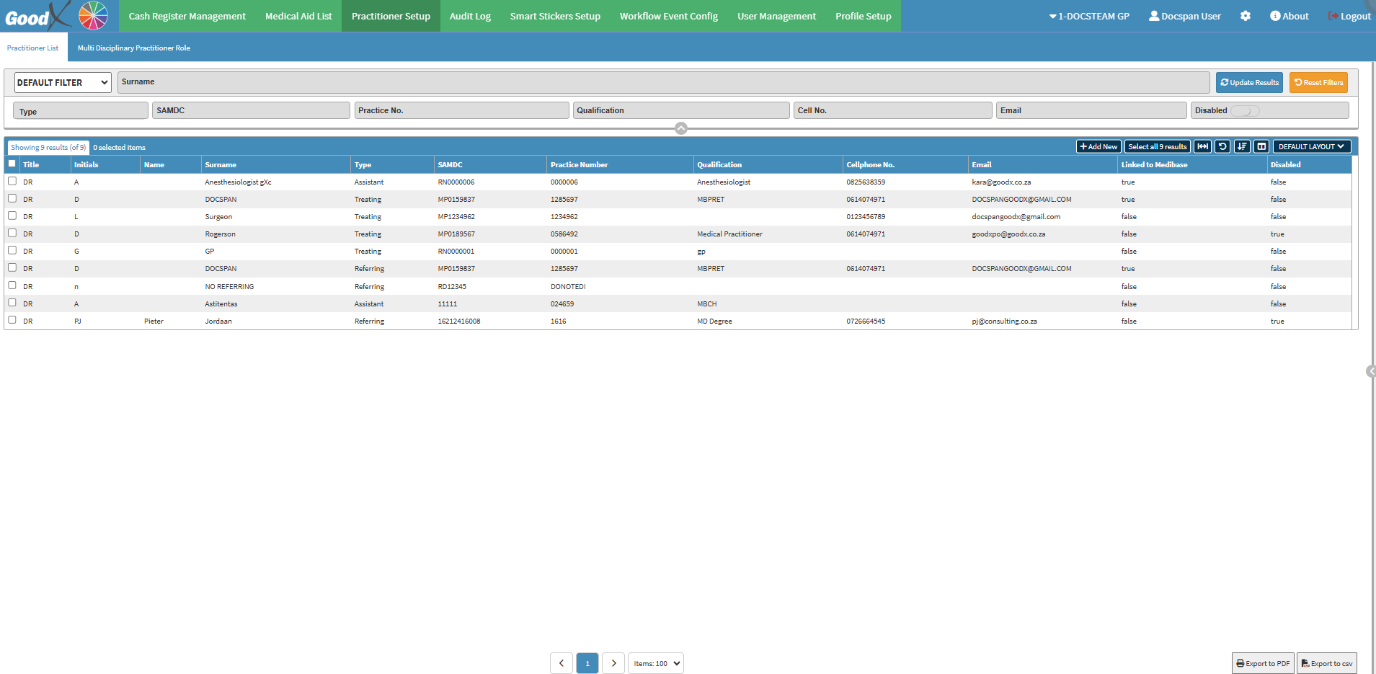1376x674 pixels.
Task: Collapse filter panel with the up-chevron circle
Action: click(x=681, y=128)
